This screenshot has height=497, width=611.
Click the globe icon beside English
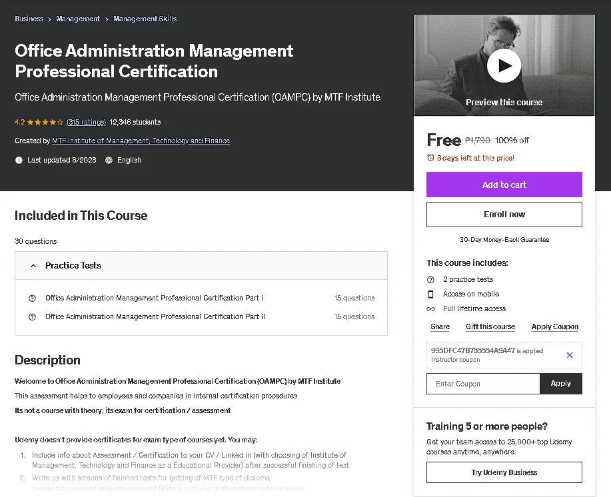coord(109,160)
